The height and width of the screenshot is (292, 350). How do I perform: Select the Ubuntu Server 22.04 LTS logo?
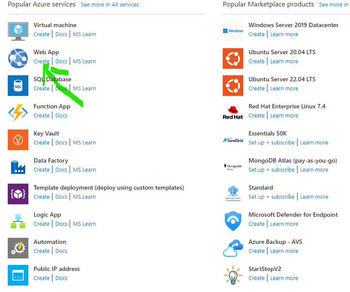233,86
